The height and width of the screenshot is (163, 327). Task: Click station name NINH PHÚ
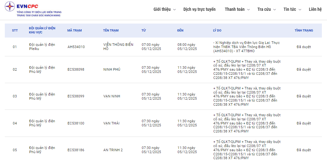coord(112,69)
